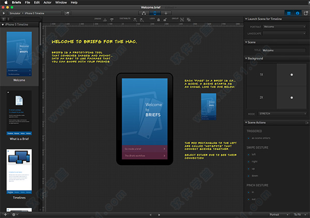
Task: Click the top-right library export icon
Action: tap(306, 13)
